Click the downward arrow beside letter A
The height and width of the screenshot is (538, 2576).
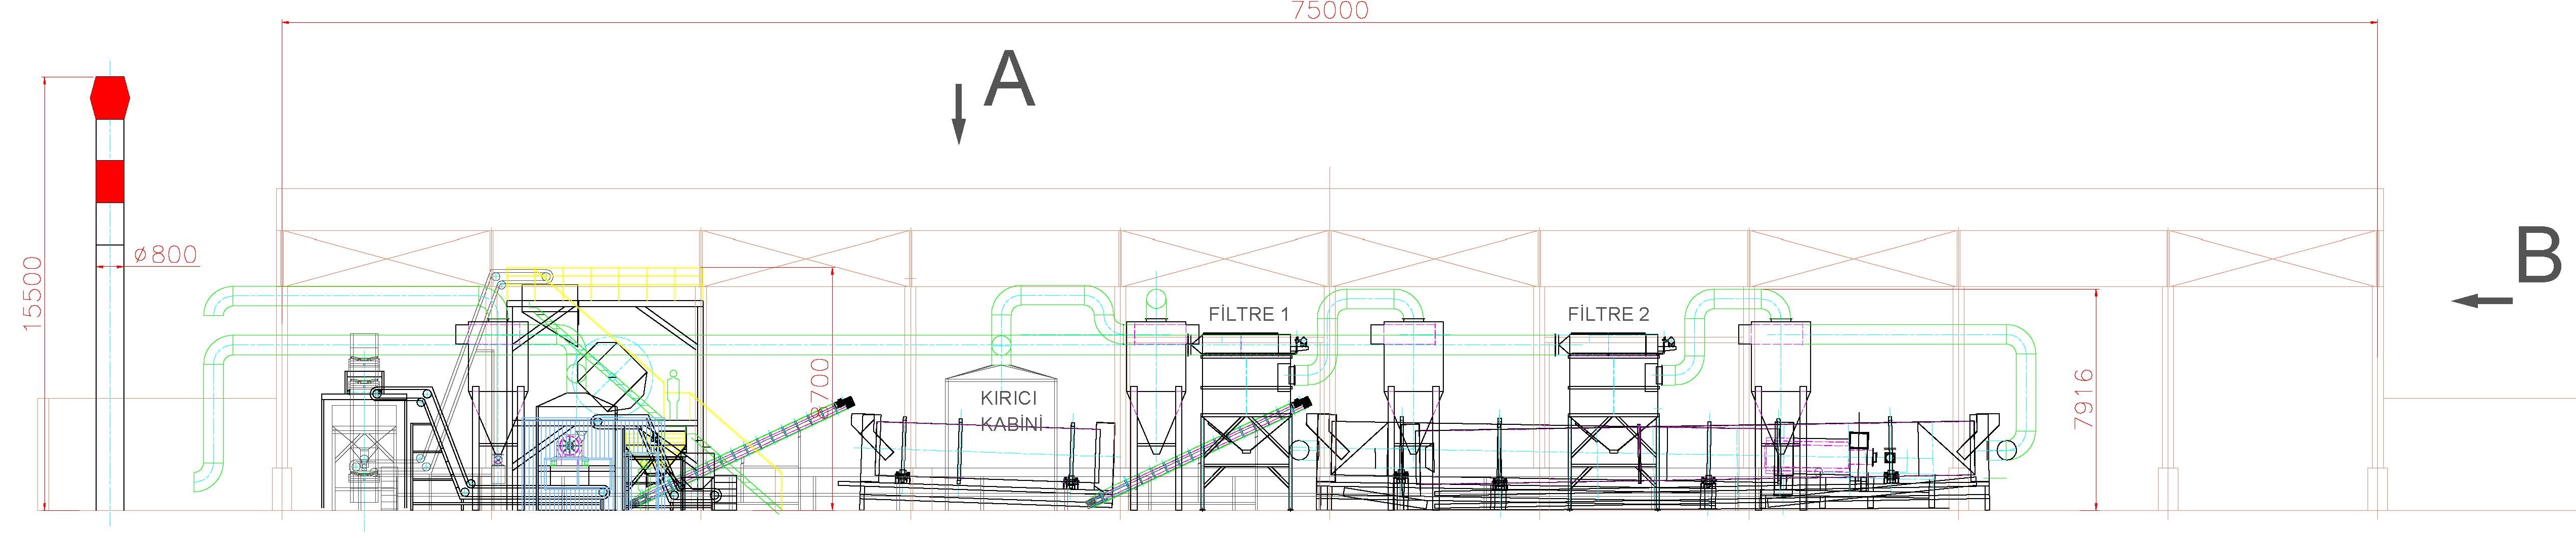(958, 114)
